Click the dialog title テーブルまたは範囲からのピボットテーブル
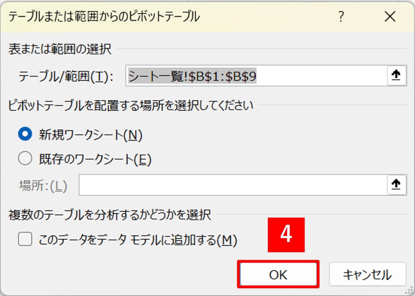The width and height of the screenshot is (415, 296). tap(104, 16)
